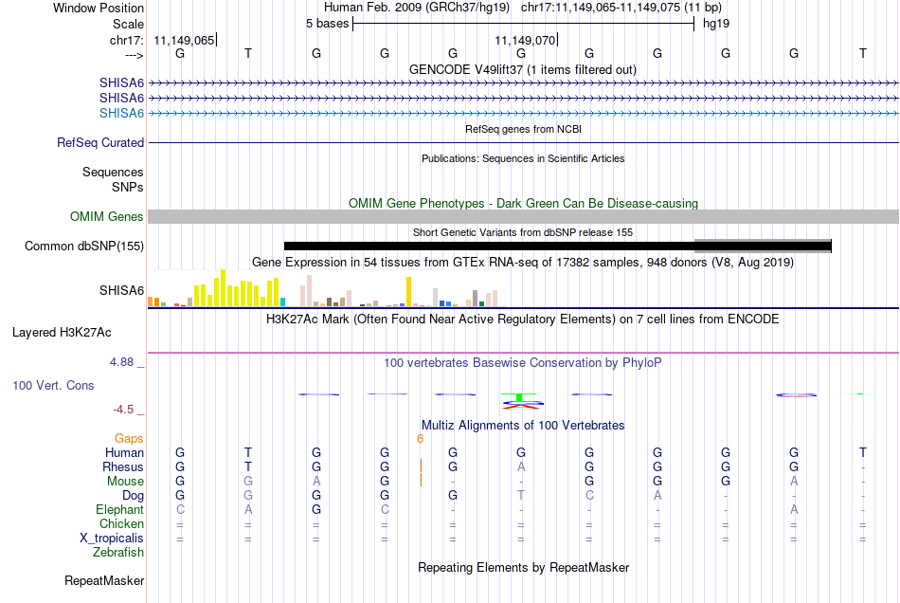Open Multiz Alignments of 100 Vertebrates title

point(523,426)
